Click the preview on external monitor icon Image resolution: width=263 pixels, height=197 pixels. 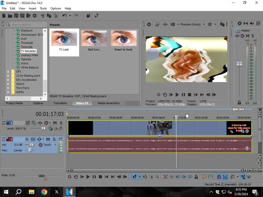click(x=157, y=24)
